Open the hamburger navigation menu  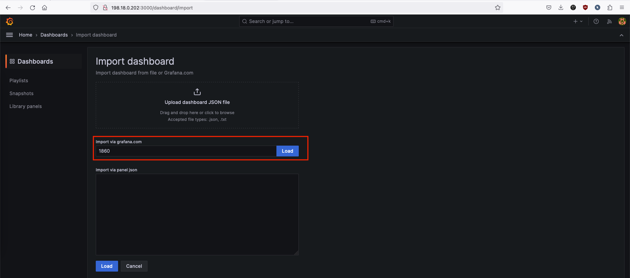9,35
